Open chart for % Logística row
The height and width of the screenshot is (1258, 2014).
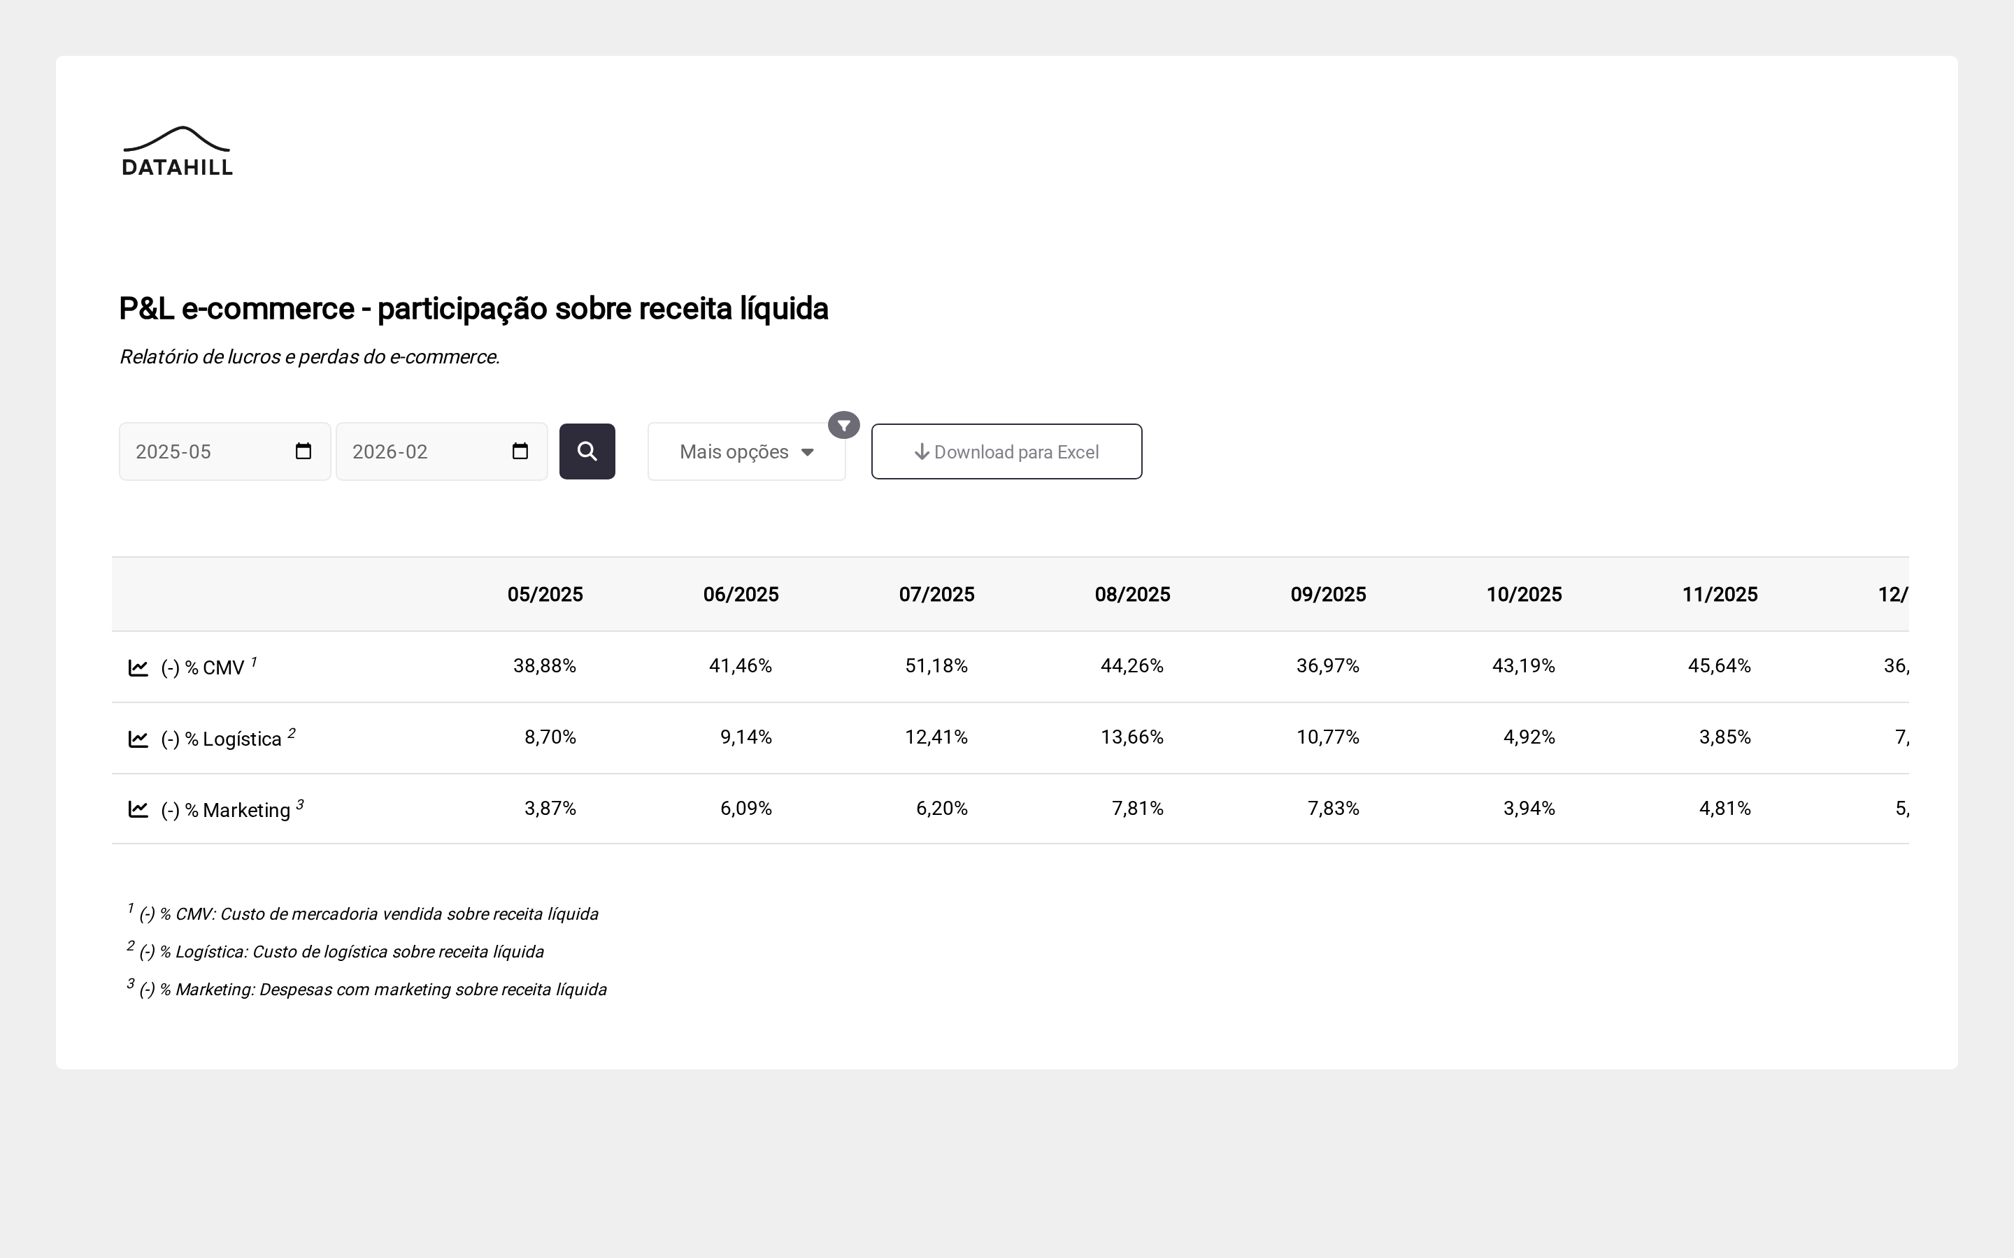[138, 739]
